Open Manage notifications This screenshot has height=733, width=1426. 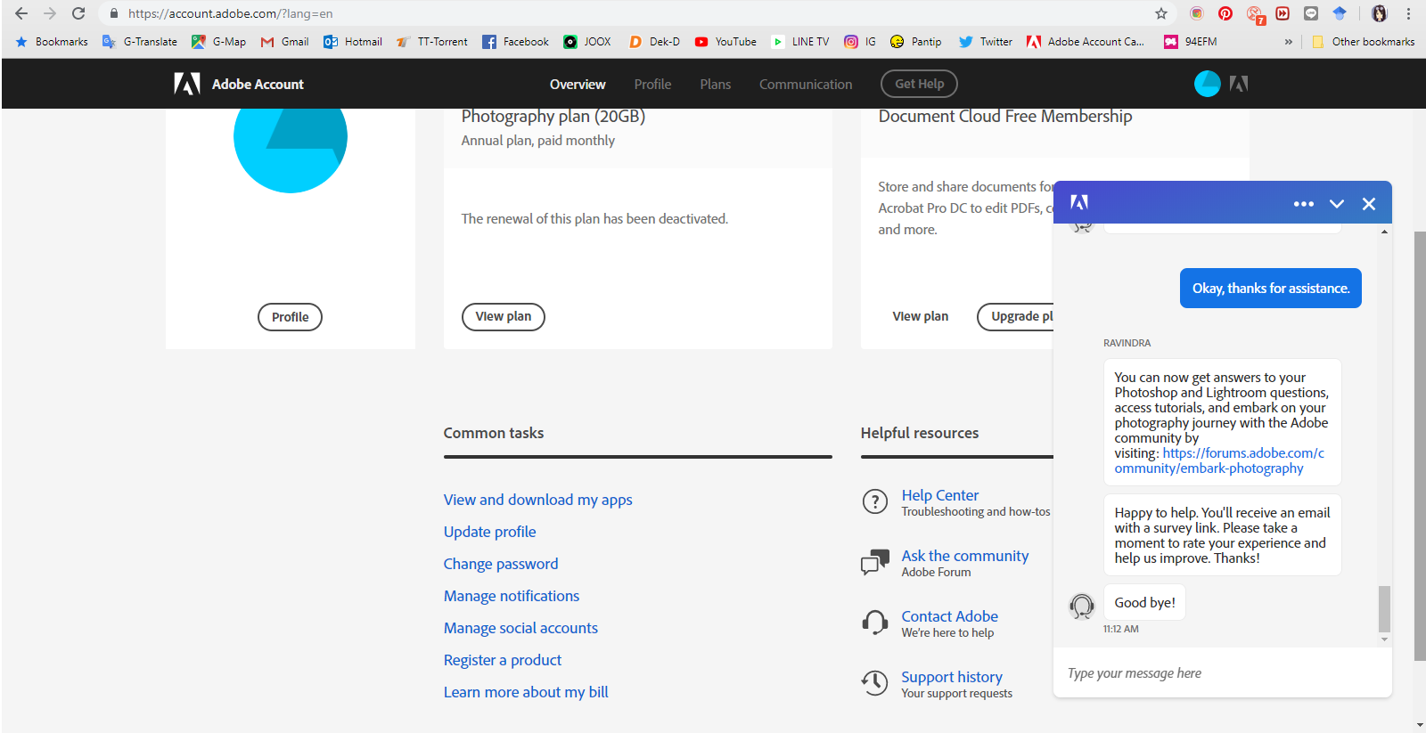(512, 596)
